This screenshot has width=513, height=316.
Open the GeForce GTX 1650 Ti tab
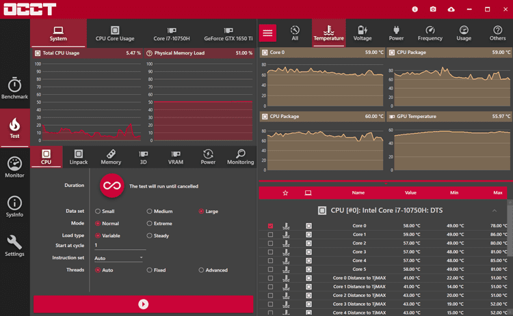pos(228,33)
